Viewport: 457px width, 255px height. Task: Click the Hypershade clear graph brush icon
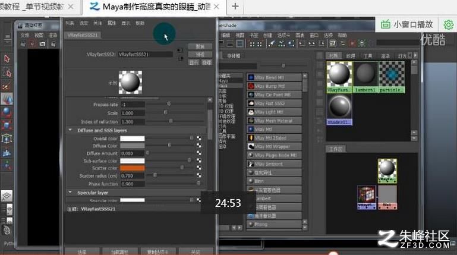[272, 44]
